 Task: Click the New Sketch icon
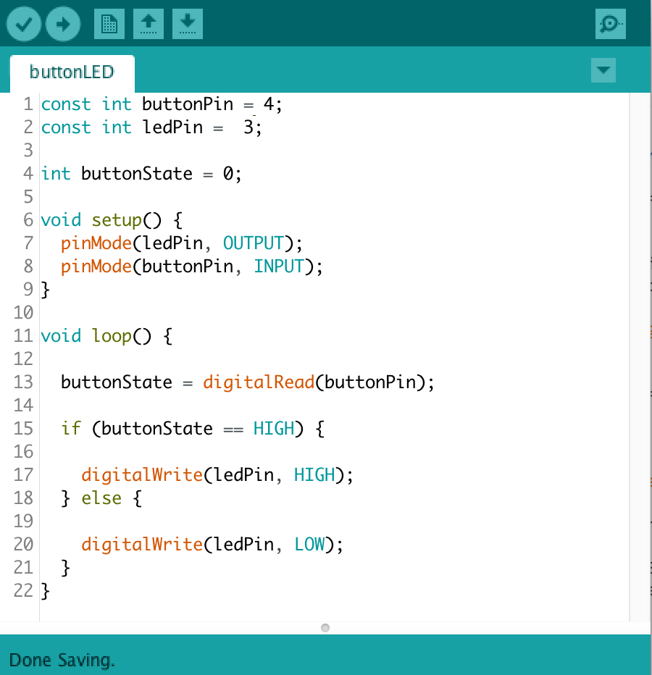[x=109, y=23]
